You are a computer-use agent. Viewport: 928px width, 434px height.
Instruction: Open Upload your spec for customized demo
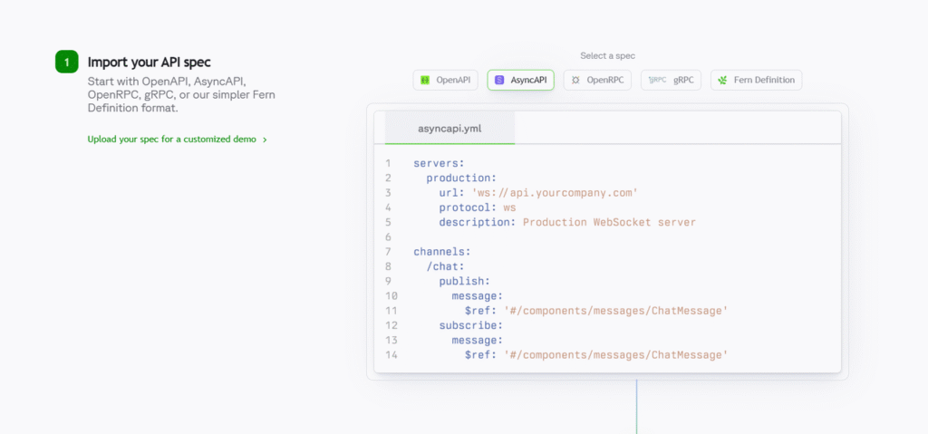coord(171,140)
